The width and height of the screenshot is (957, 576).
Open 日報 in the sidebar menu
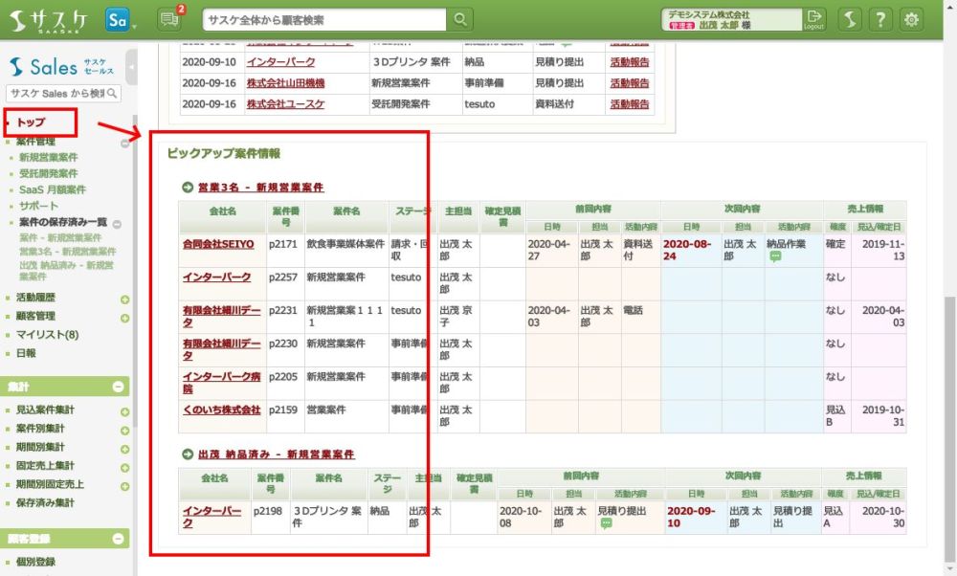(26, 353)
